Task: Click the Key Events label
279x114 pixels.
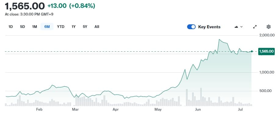Action: [x=209, y=27]
